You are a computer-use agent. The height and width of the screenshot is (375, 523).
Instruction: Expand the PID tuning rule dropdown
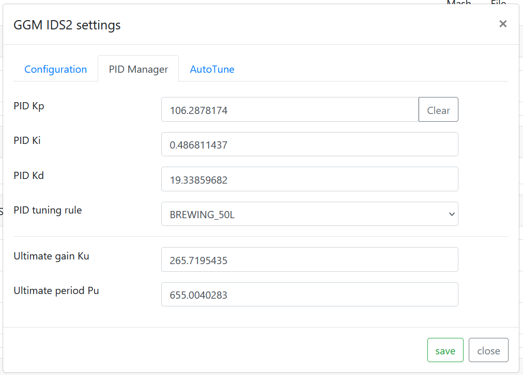click(309, 214)
